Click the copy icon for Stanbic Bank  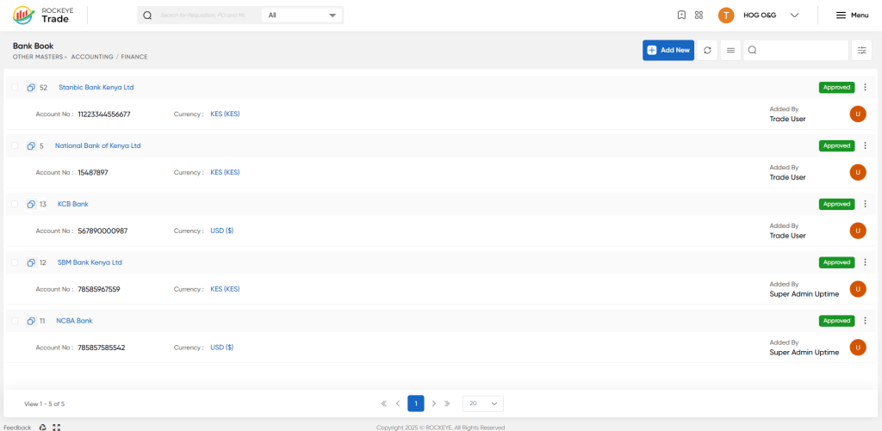coord(31,87)
